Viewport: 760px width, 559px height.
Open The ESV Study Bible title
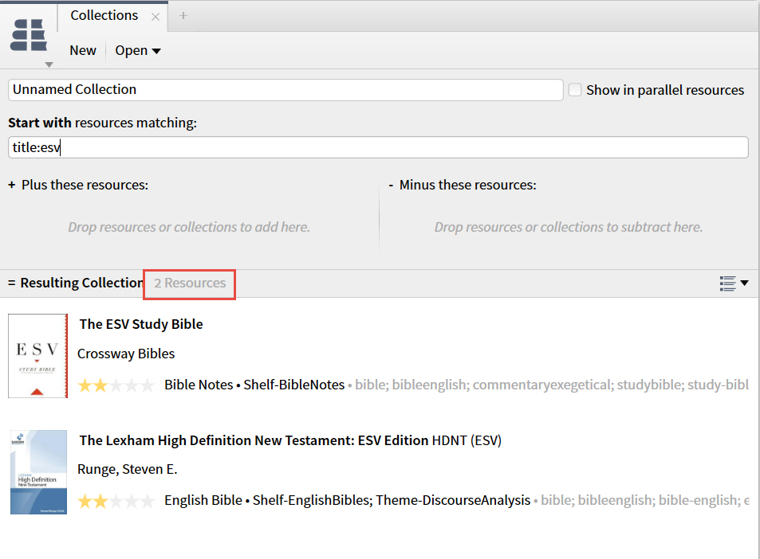tap(141, 324)
